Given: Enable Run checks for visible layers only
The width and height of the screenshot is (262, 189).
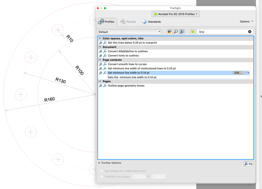Looking at the screenshot, I should [101, 171].
